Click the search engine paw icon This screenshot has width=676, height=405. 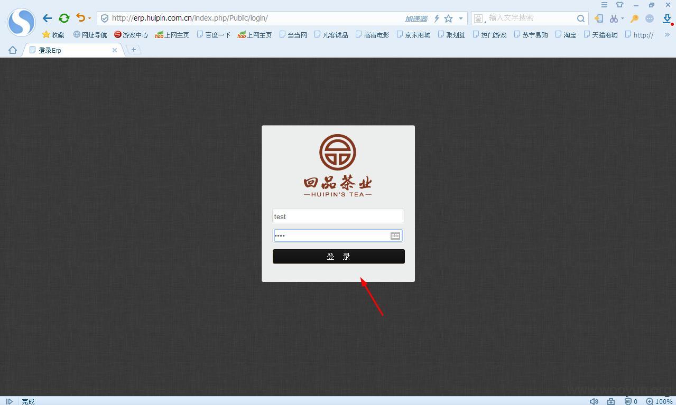click(479, 18)
